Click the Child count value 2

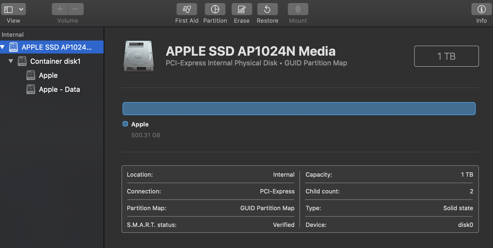click(471, 191)
